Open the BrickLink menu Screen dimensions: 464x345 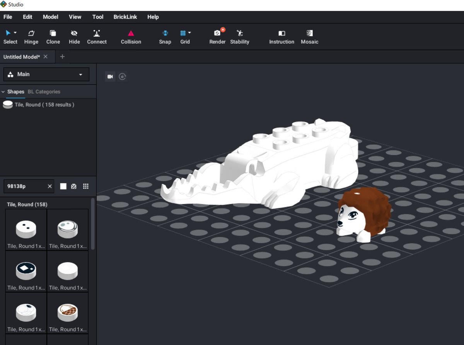(125, 17)
